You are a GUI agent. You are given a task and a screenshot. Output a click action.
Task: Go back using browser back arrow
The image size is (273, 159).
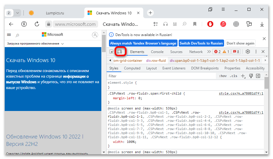11,24
